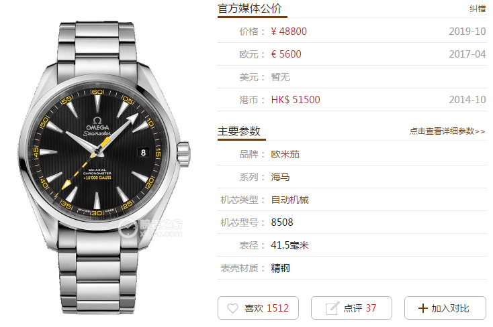This screenshot has height=327, width=493.
Task: Click the € 5600 euro price
Action: tap(286, 54)
